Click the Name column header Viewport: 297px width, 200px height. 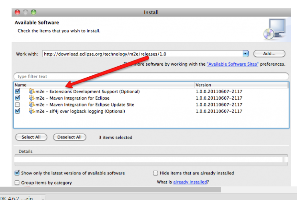pos(104,85)
